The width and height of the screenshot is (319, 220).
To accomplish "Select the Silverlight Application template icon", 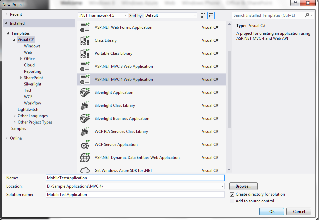I will (84, 92).
